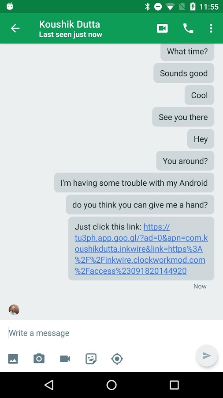This screenshot has width=223, height=398.
Task: Go back using the arrow in header
Action: click(15, 28)
